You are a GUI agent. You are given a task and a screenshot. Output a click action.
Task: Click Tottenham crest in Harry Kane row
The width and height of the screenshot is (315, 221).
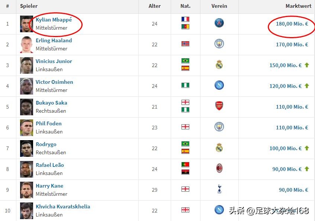click(219, 189)
